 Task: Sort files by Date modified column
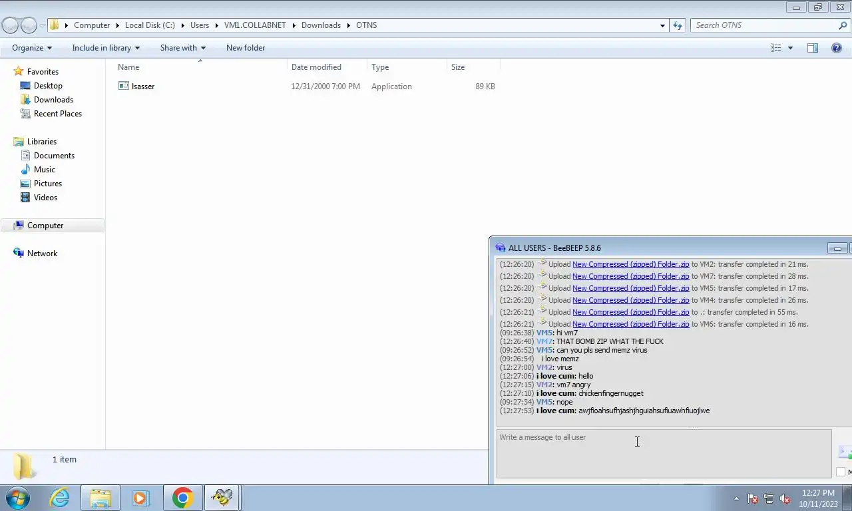click(327, 67)
